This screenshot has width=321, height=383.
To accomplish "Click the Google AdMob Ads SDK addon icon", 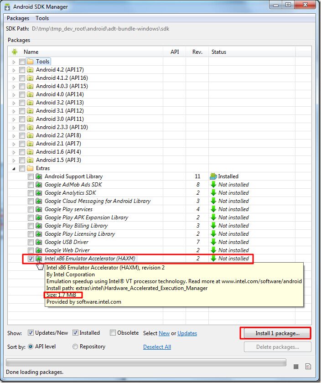I will pos(39,185).
